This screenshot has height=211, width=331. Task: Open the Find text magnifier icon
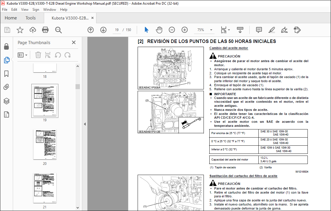coord(58,30)
